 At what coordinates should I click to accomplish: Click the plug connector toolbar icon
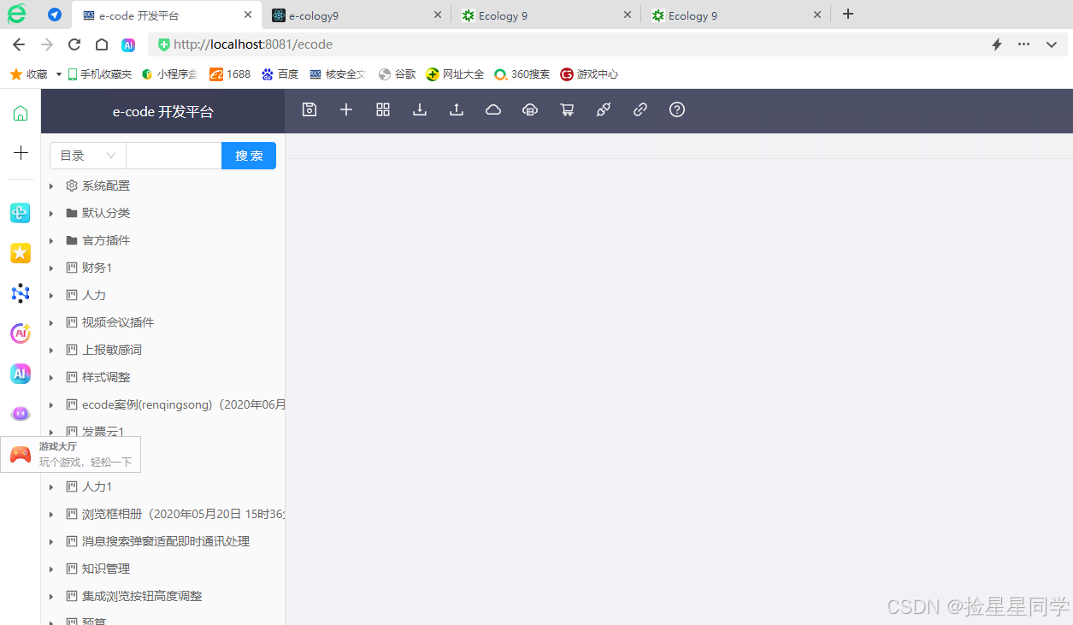[604, 109]
